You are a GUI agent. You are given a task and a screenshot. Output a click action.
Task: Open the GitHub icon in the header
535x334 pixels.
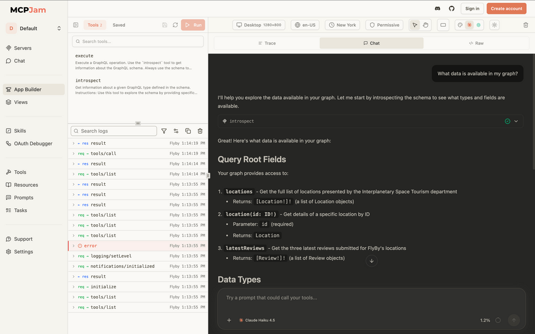point(452,8)
